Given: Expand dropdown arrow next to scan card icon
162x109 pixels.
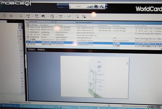Looking at the screenshot, I should [33, 16].
